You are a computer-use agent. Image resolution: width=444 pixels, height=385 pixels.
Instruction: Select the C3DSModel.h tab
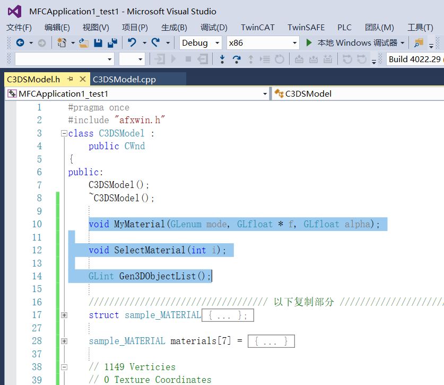[33, 79]
